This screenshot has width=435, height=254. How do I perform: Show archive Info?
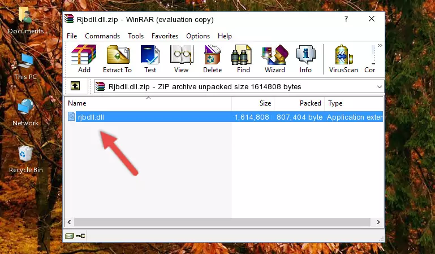tap(305, 59)
